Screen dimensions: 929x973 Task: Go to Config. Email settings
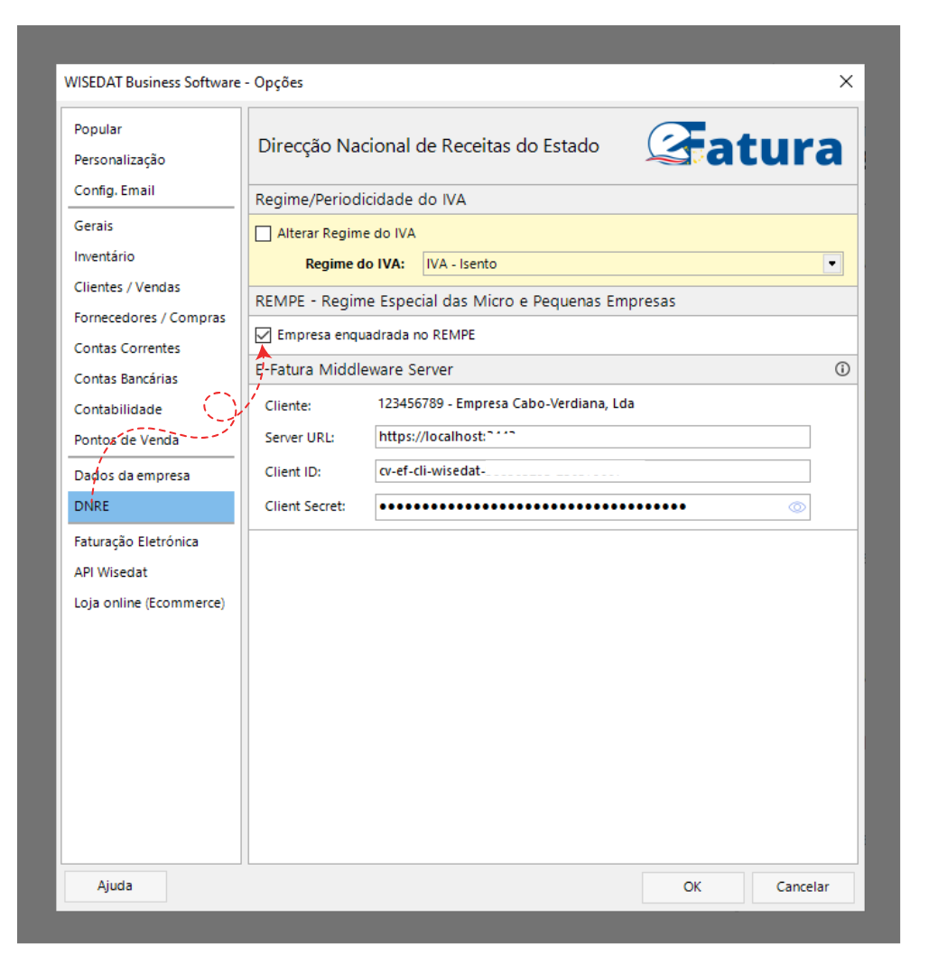coord(114,190)
